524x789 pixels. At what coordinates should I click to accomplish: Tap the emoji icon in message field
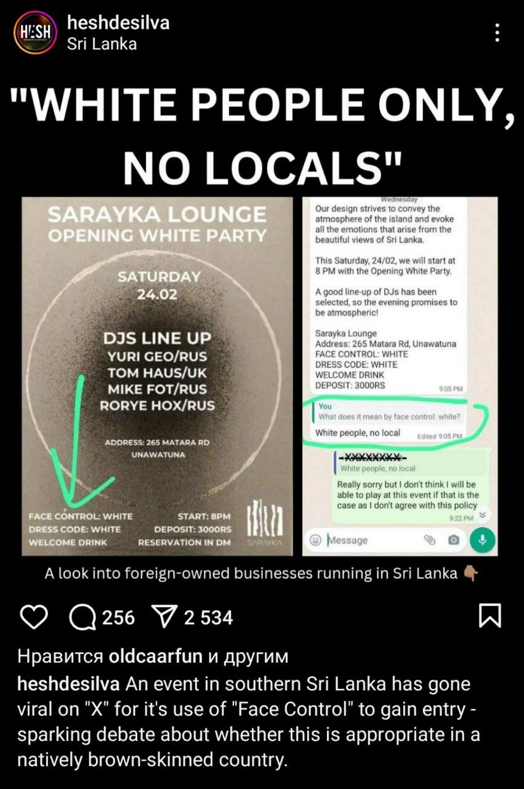tap(315, 540)
